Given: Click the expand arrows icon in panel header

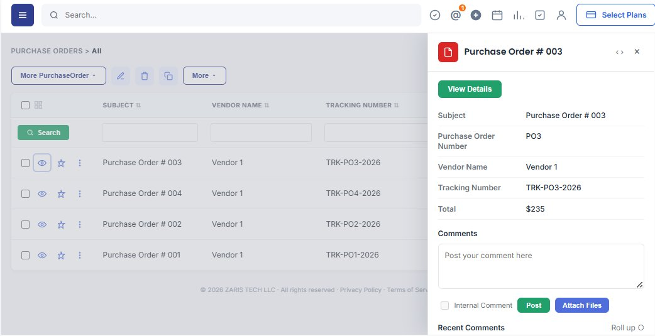Looking at the screenshot, I should [x=620, y=52].
